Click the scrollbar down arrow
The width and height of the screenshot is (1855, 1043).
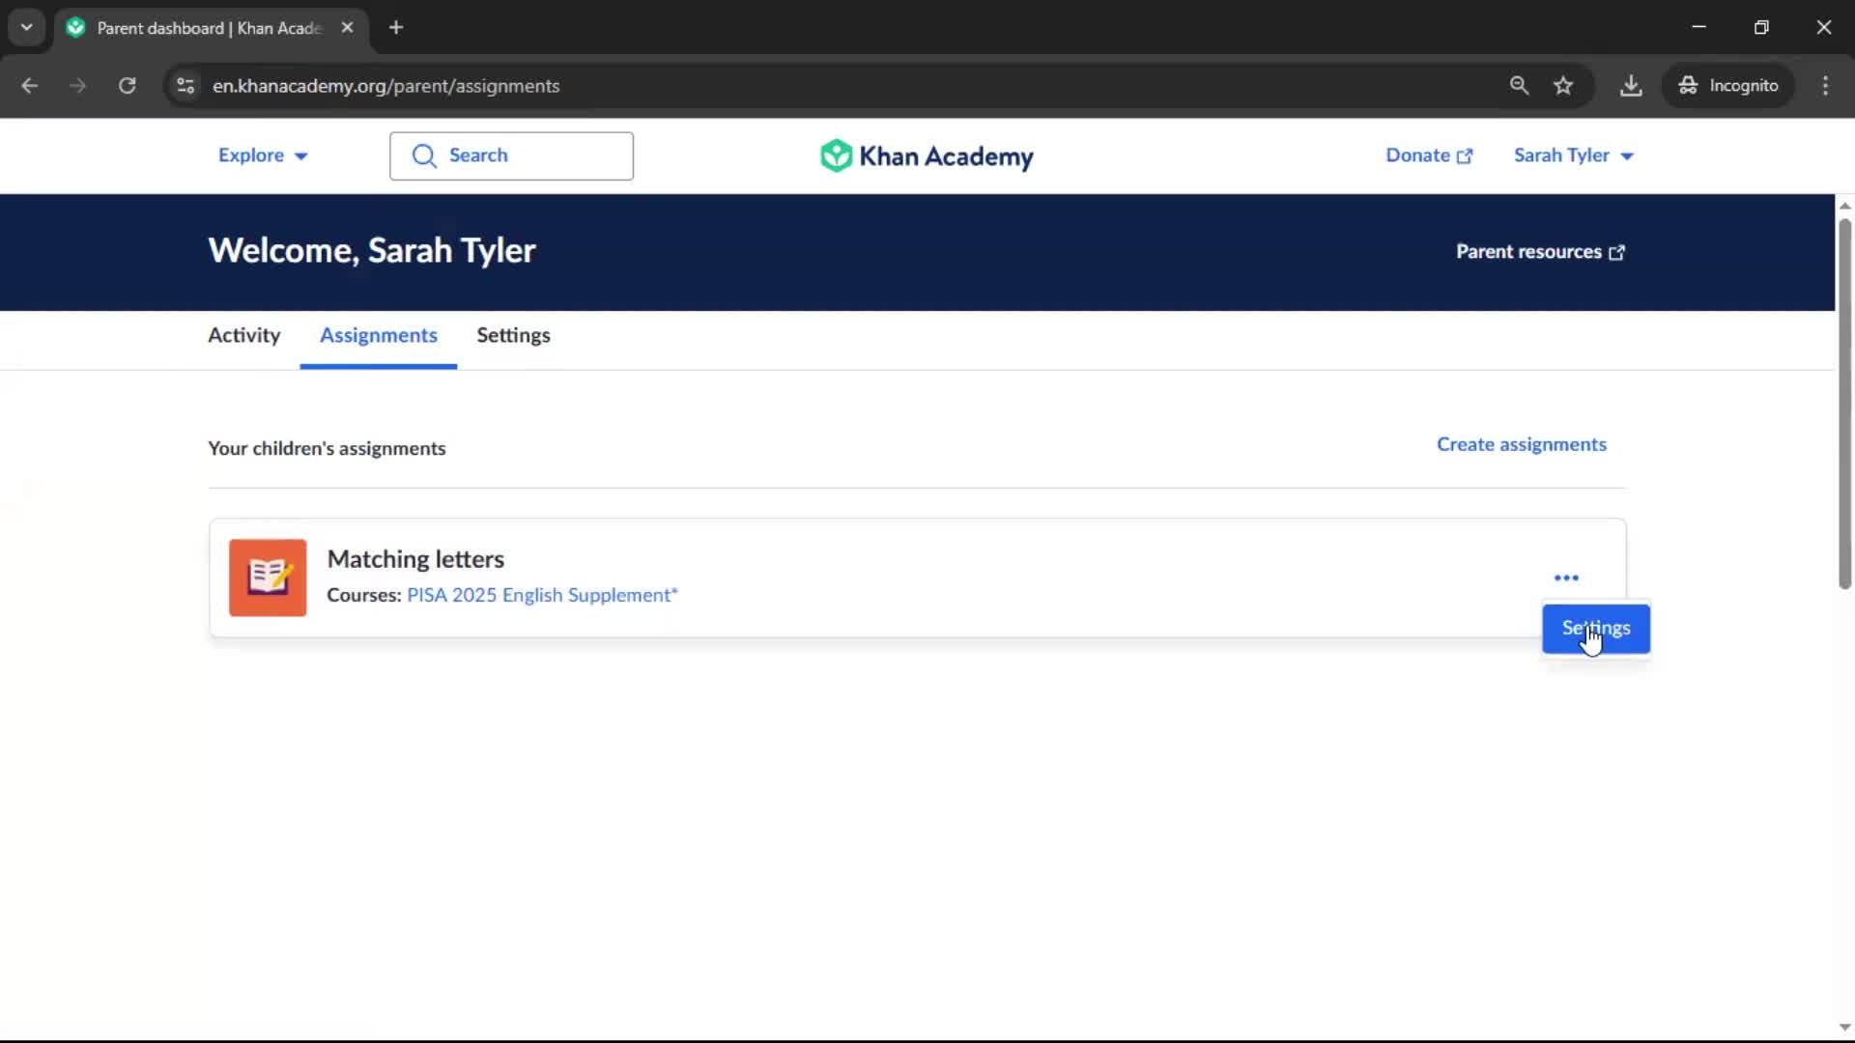[1844, 1028]
